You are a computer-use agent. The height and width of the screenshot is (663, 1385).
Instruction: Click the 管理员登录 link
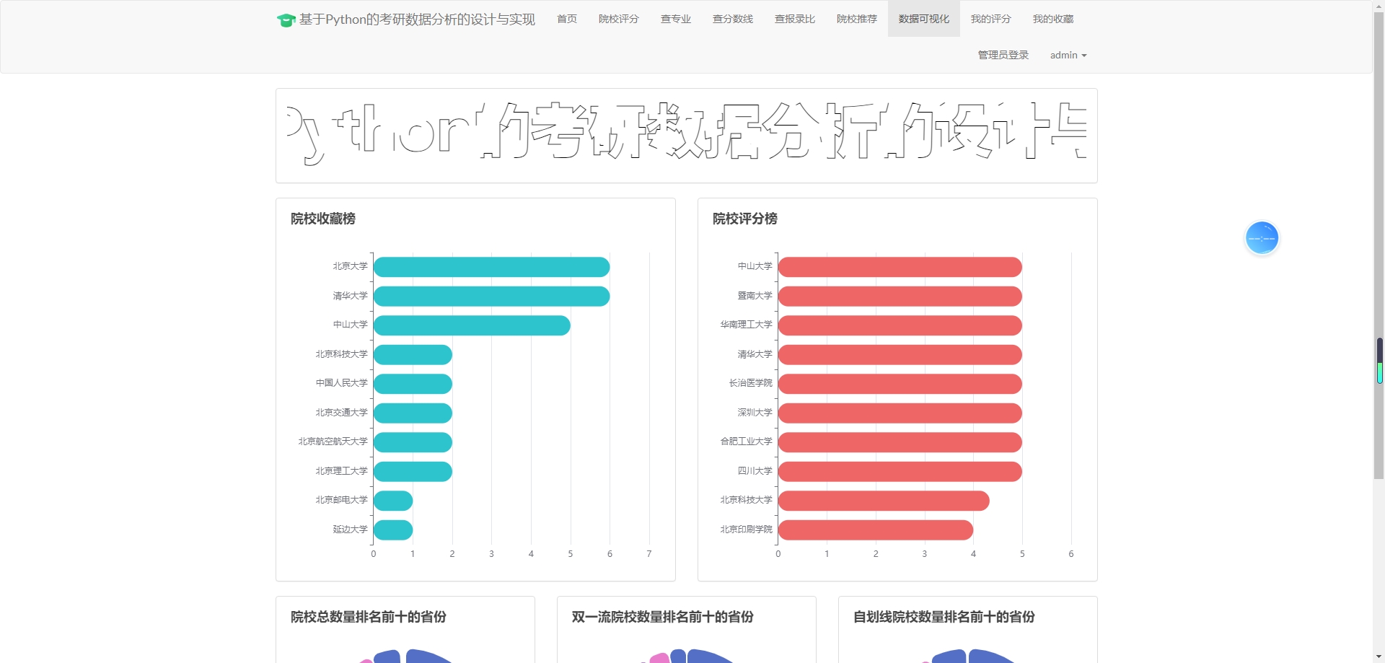tap(1003, 55)
